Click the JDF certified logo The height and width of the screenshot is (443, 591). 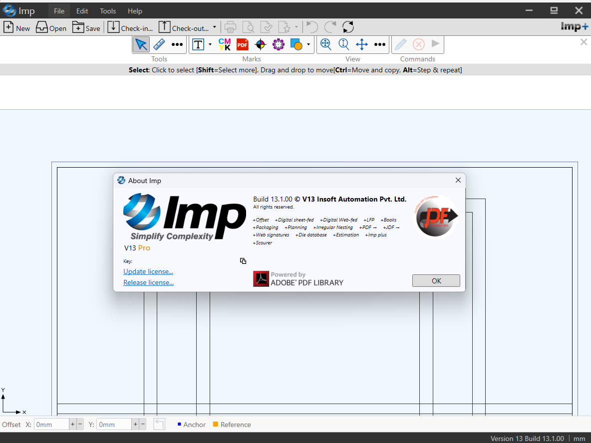coord(436,218)
